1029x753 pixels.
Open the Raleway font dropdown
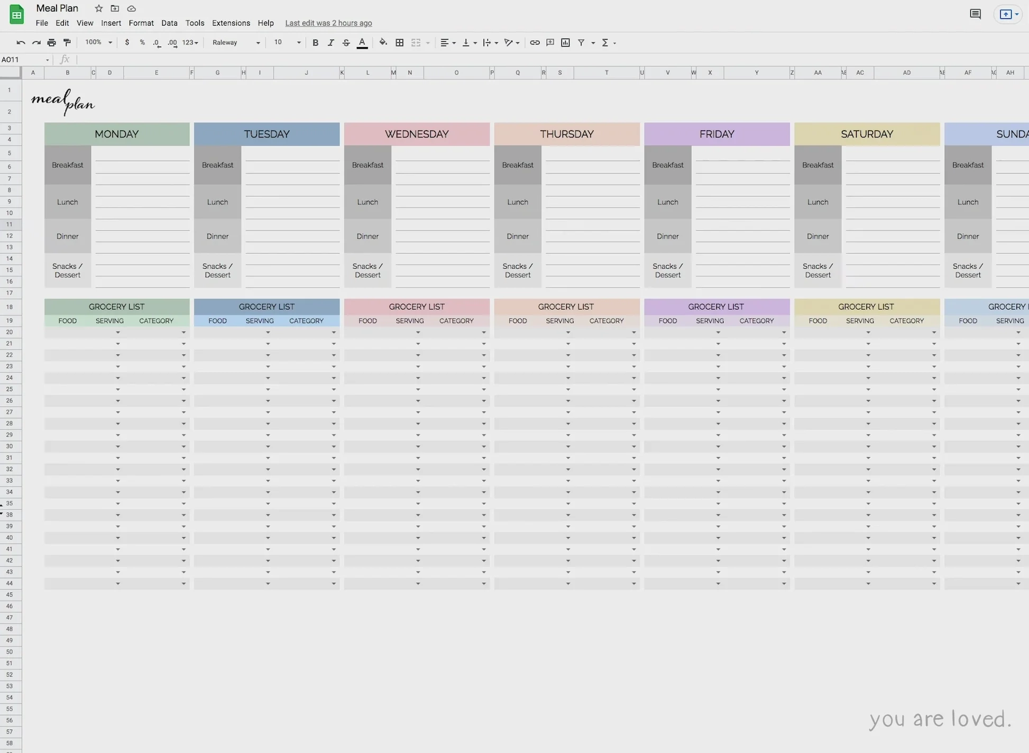235,42
